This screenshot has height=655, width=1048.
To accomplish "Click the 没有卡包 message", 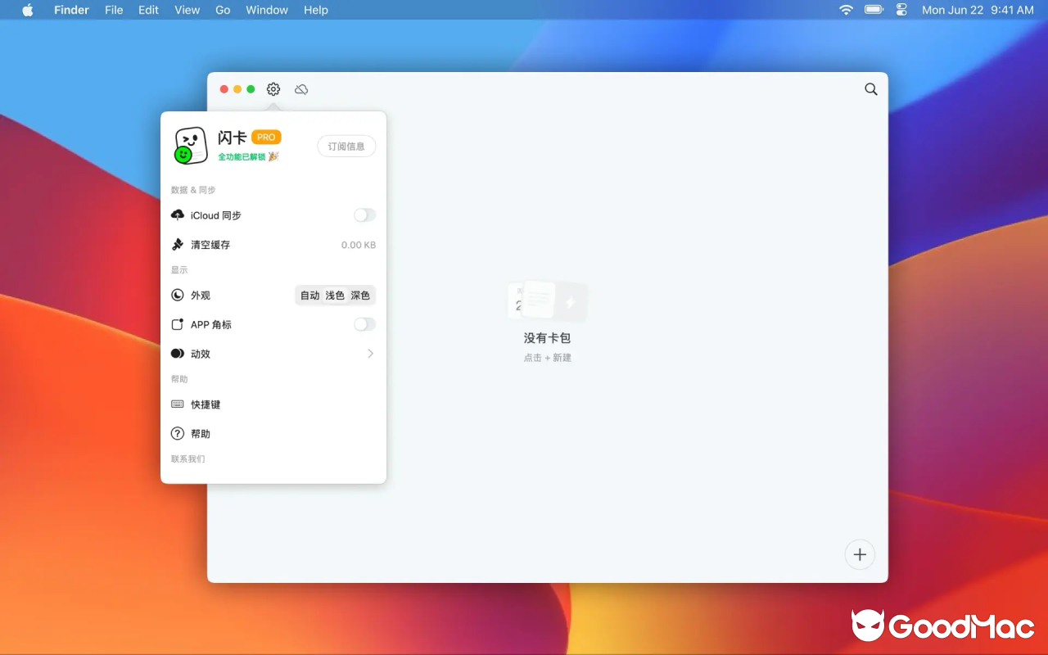I will (547, 338).
